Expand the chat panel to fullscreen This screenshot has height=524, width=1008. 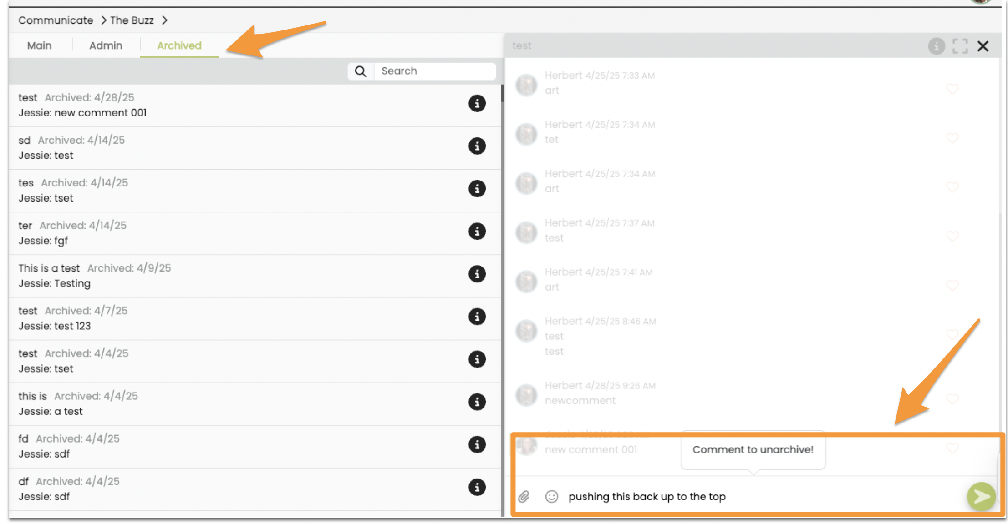click(960, 46)
